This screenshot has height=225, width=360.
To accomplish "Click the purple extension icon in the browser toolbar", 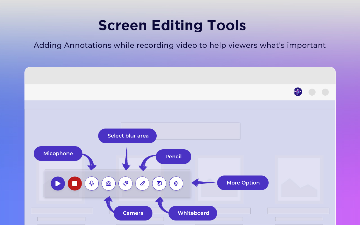I will (x=298, y=92).
